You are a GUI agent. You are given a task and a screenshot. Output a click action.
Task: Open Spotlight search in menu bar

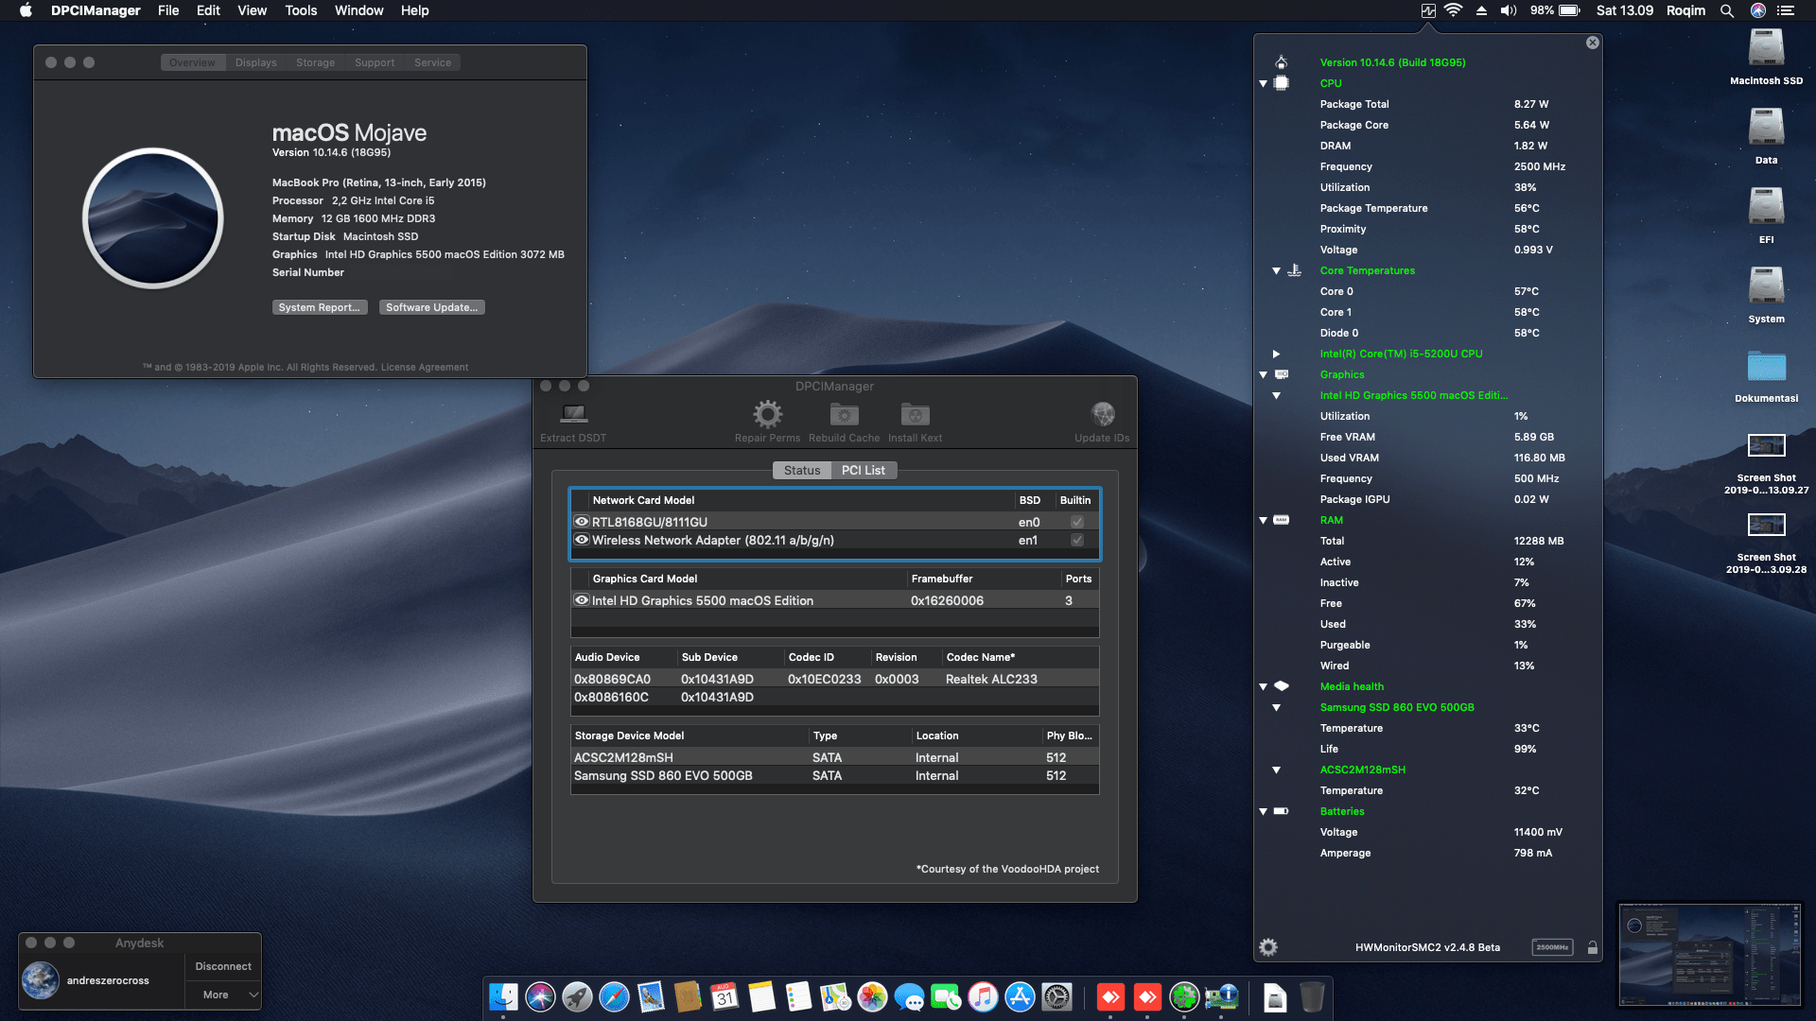pyautogui.click(x=1727, y=10)
